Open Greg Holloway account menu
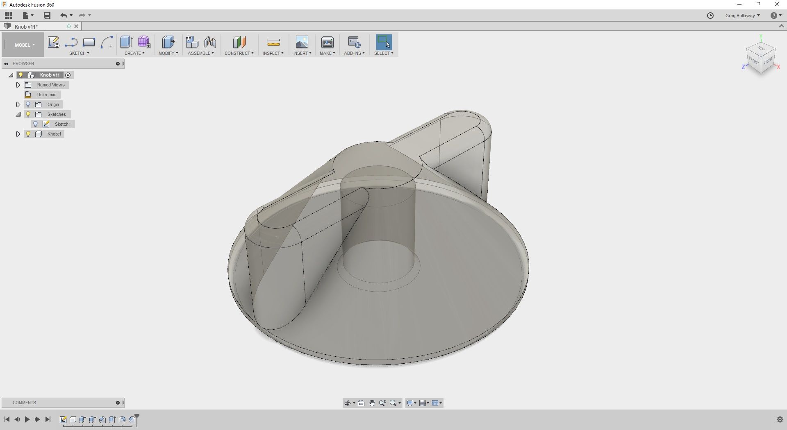Screen dimensions: 787x430 click(x=742, y=16)
